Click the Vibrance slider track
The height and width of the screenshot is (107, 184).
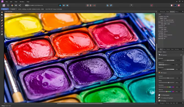tap(166, 92)
